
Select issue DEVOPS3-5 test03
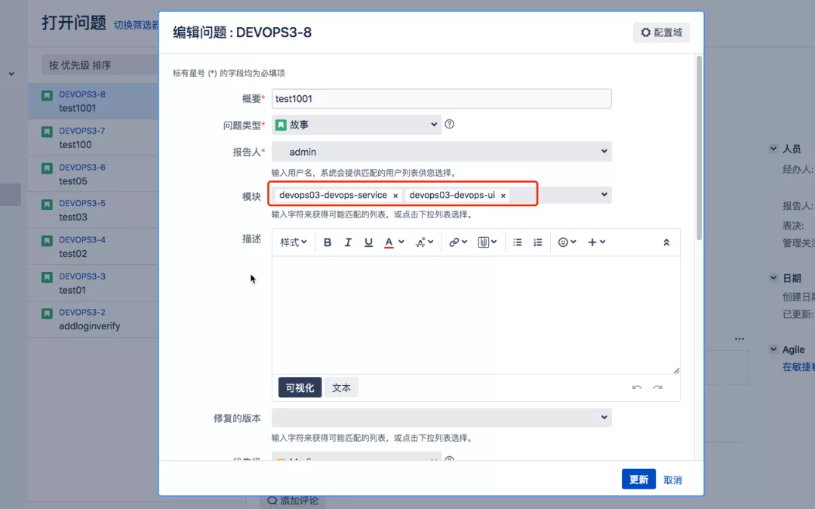click(x=93, y=210)
